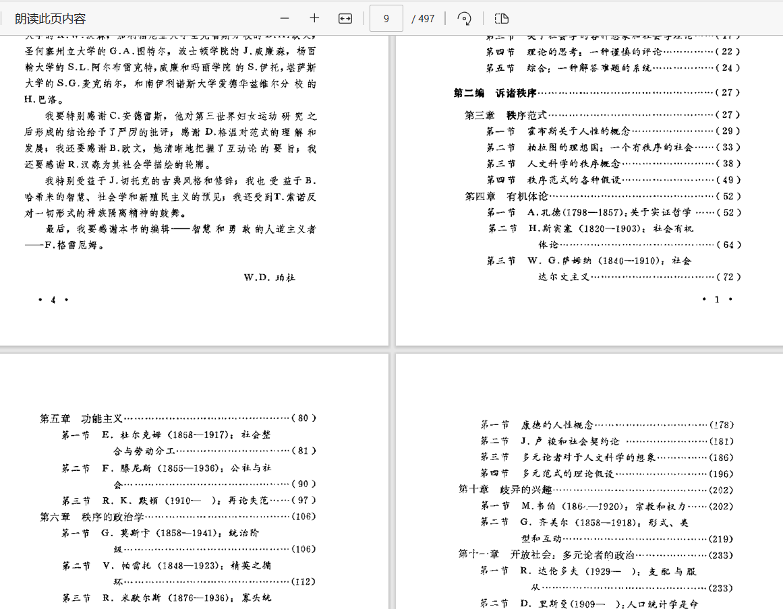Select the entry W.G.萨姆纳 (1840—1910)
Image resolution: width=783 pixels, height=609 pixels.
point(614,268)
